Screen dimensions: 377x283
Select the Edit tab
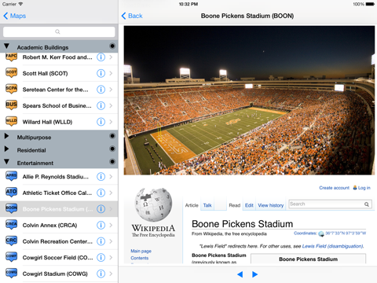(x=249, y=205)
